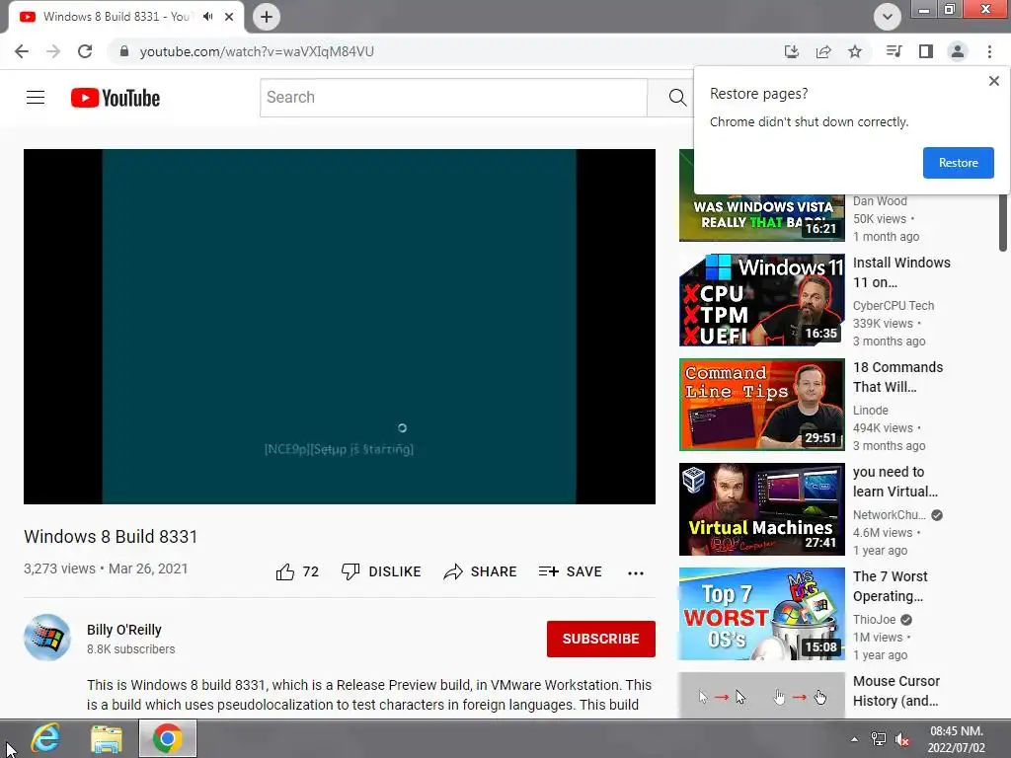
Task: Click the video player area
Action: 340,326
